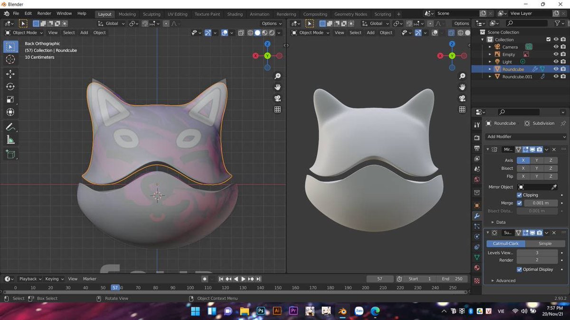Screen dimensions: 570x320
Task: Open Photoshop from Windows taskbar
Action: 261,311
